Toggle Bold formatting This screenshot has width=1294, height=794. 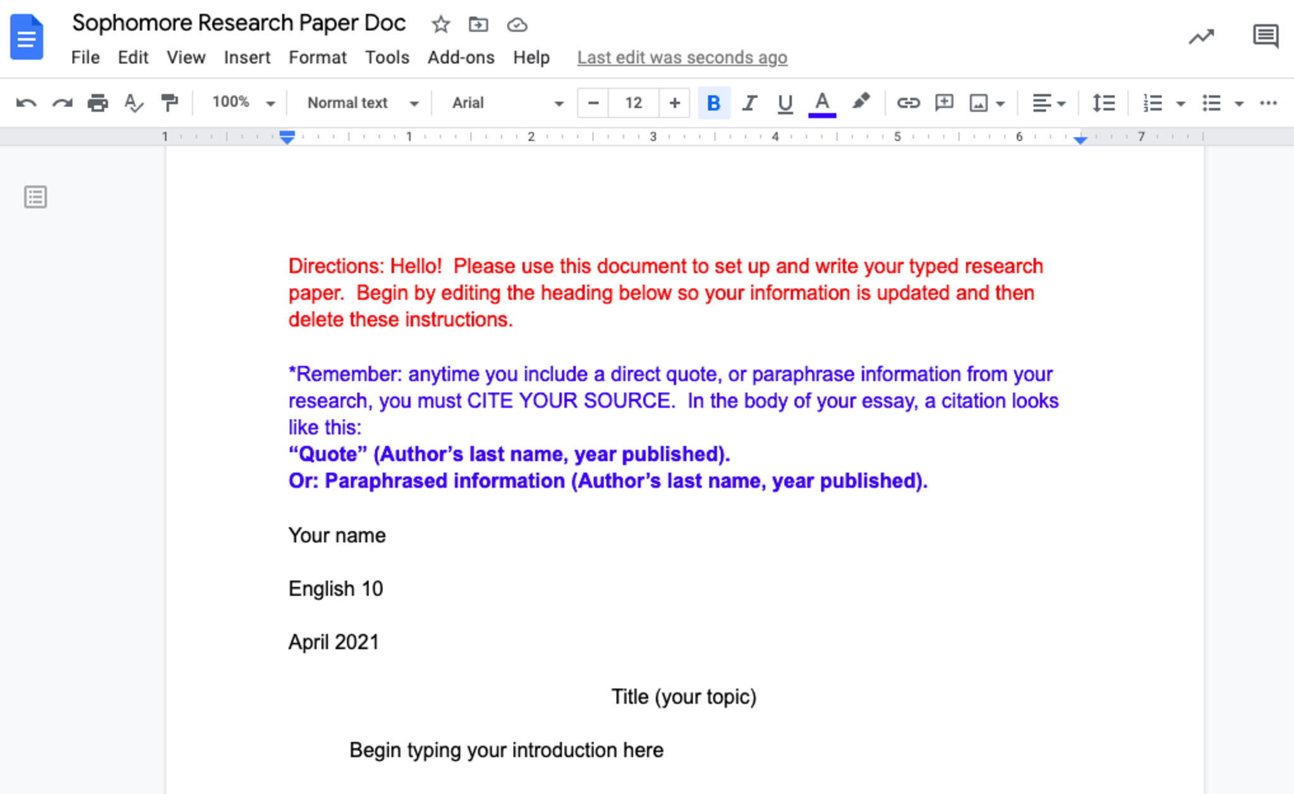coord(713,103)
